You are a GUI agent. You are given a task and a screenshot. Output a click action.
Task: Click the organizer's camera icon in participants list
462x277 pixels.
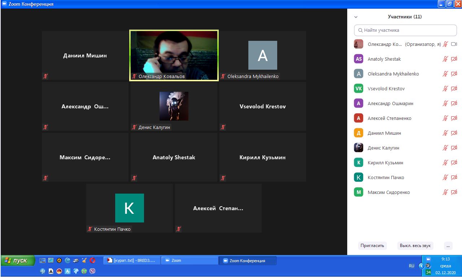454,44
